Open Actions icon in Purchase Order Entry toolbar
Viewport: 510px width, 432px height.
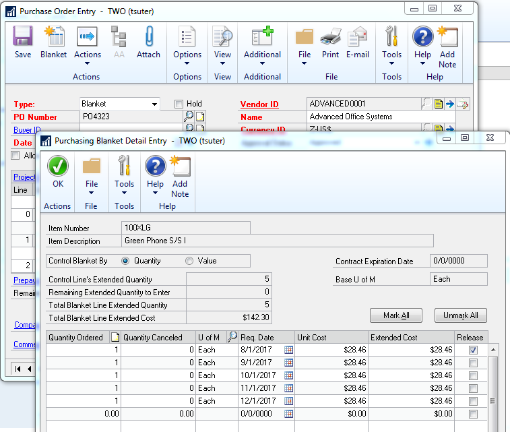click(x=87, y=36)
